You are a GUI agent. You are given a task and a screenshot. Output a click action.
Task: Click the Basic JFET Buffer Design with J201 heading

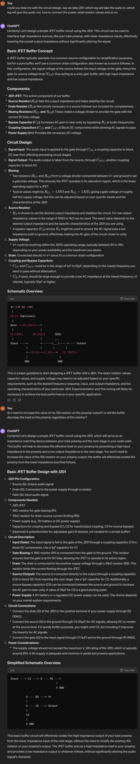[x=36, y=471]
